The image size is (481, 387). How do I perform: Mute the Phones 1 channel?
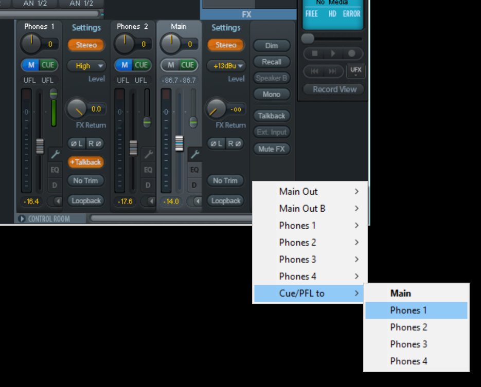pos(31,65)
